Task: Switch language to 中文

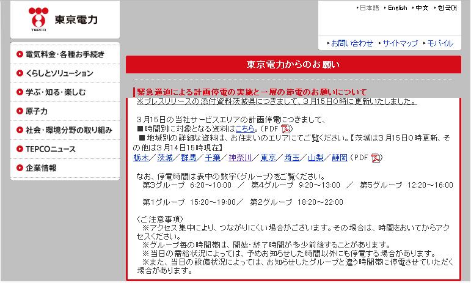Action: click(422, 8)
